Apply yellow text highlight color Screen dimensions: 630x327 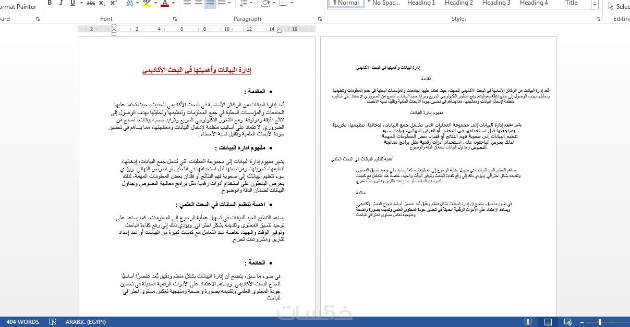point(147,3)
